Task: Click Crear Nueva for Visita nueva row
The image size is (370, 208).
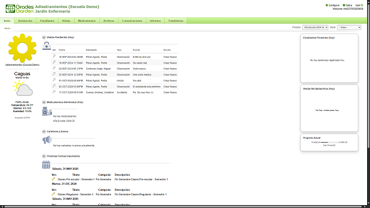Action: click(170, 69)
